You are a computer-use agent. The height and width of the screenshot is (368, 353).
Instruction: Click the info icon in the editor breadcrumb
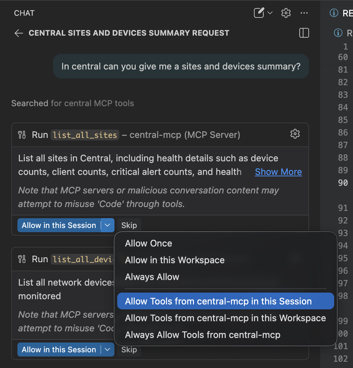[338, 32]
